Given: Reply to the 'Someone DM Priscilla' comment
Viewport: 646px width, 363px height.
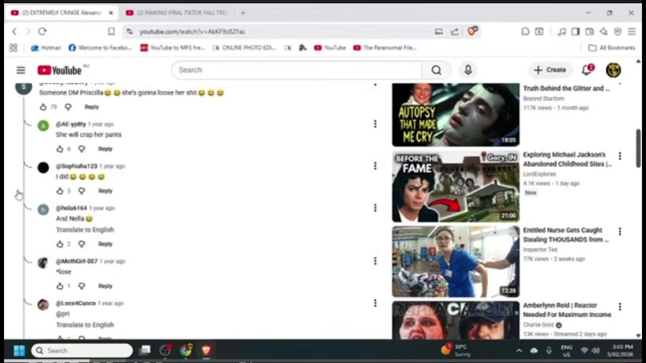Looking at the screenshot, I should tap(91, 107).
